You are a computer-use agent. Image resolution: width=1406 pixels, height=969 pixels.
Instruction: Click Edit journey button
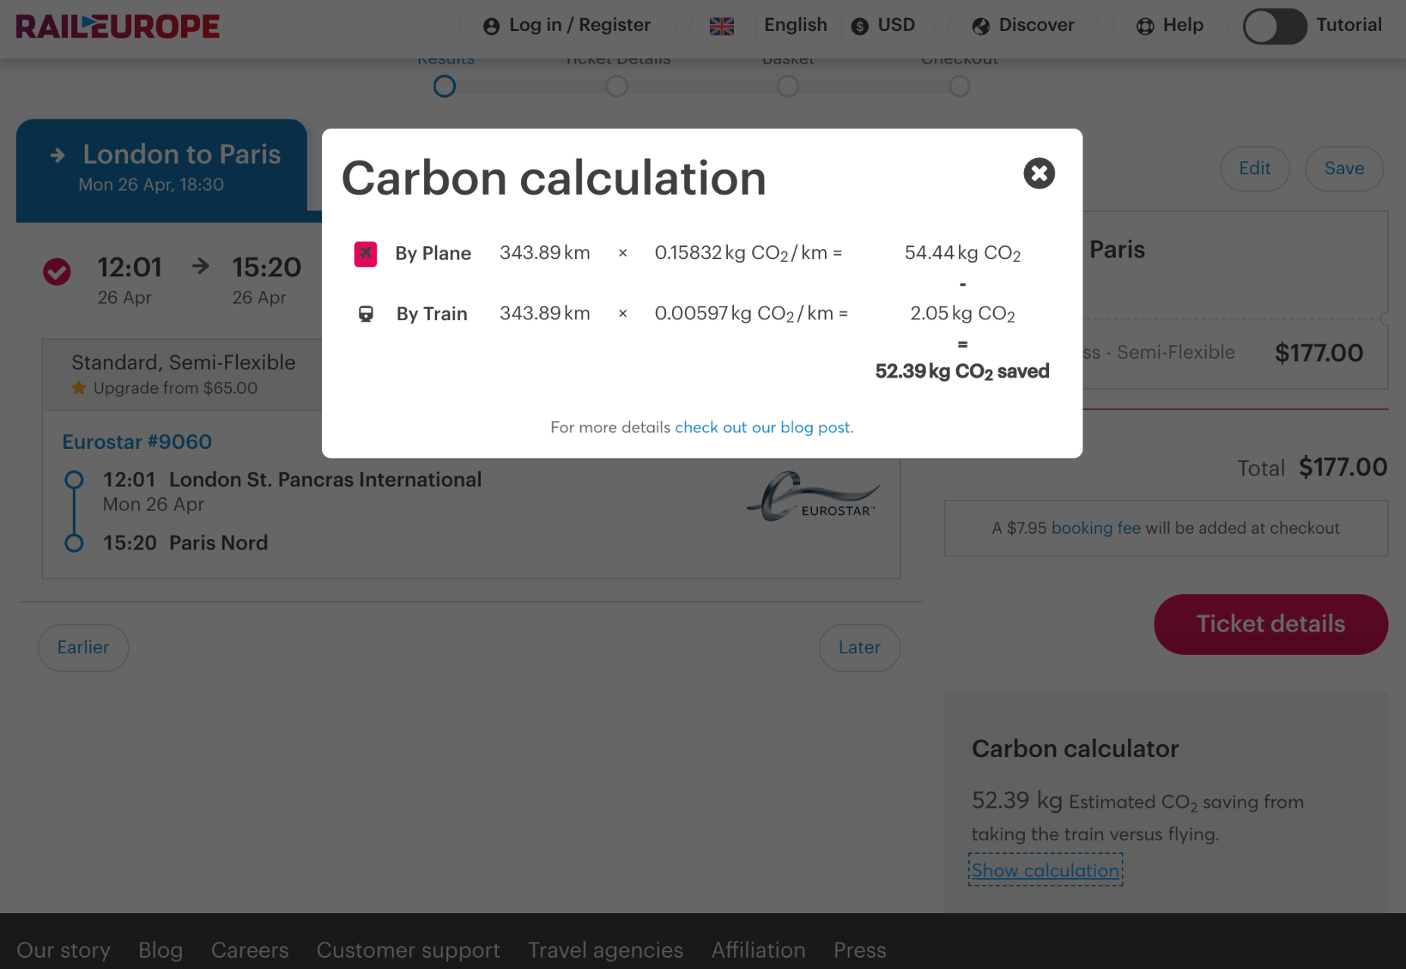[x=1254, y=168]
